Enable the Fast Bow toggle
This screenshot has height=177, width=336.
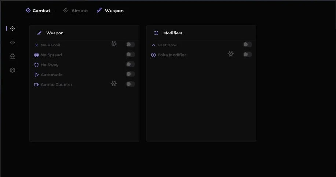(x=247, y=44)
